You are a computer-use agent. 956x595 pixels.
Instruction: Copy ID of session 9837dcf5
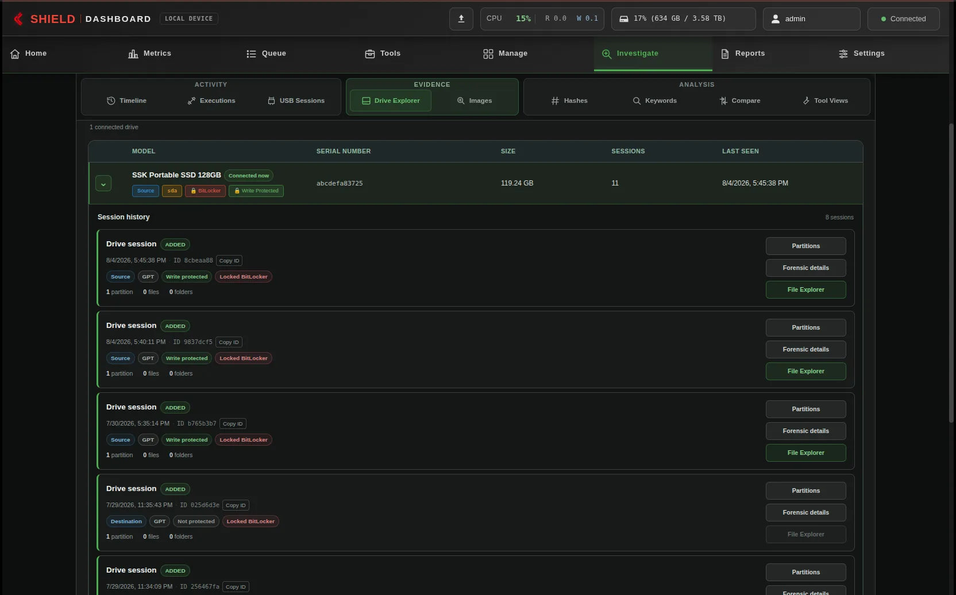[229, 342]
